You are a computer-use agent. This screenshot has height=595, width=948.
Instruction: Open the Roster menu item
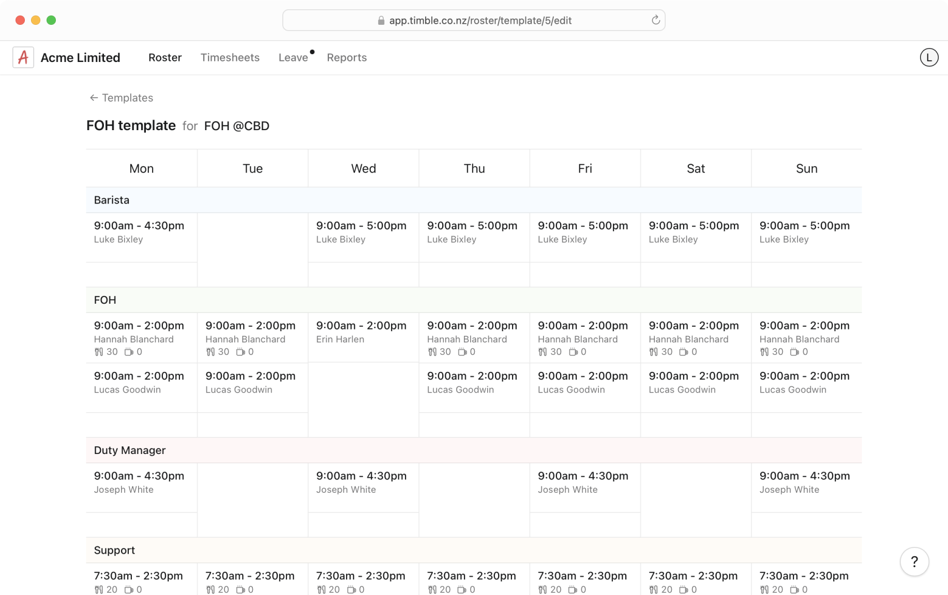click(164, 57)
